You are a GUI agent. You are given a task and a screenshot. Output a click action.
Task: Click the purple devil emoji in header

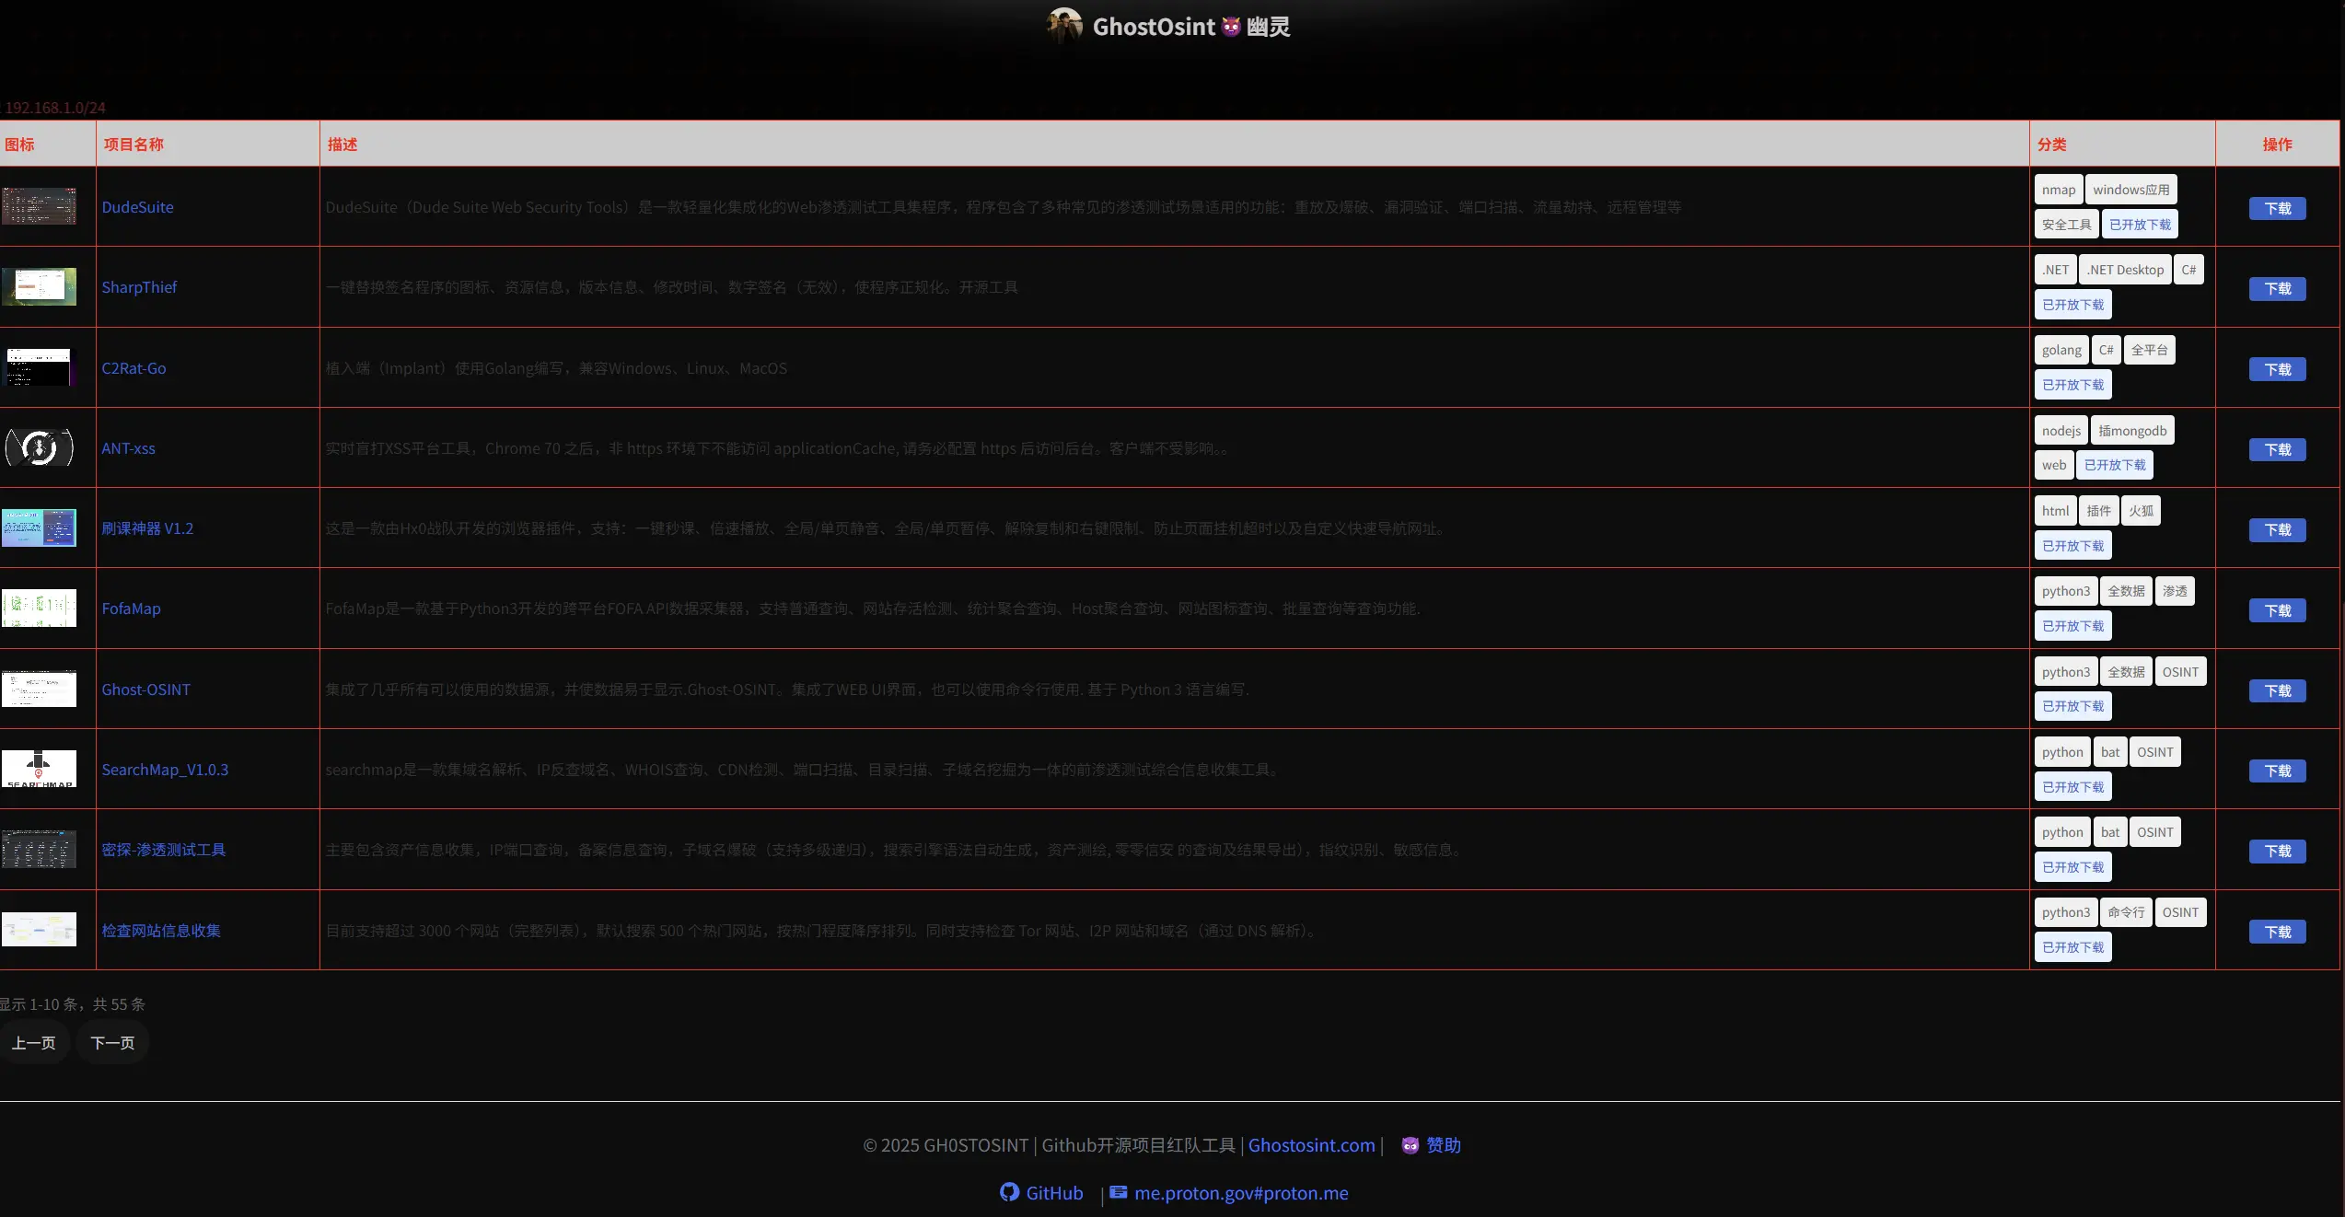pos(1231,27)
